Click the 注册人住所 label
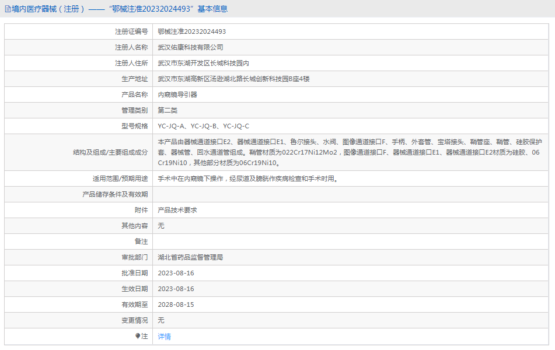555x350 pixels. coord(131,63)
